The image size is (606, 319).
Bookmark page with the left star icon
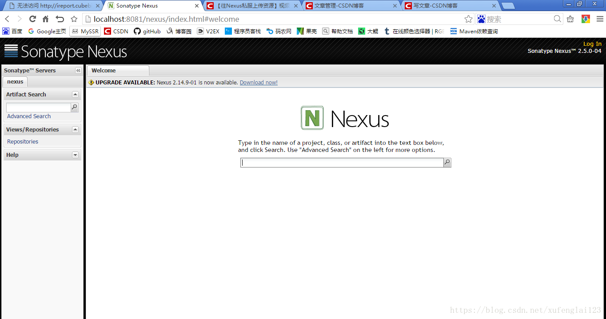coord(74,19)
